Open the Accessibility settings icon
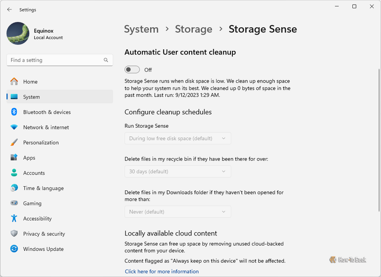This screenshot has width=381, height=277. point(14,218)
